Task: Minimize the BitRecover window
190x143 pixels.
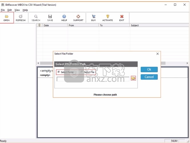Action: point(166,5)
